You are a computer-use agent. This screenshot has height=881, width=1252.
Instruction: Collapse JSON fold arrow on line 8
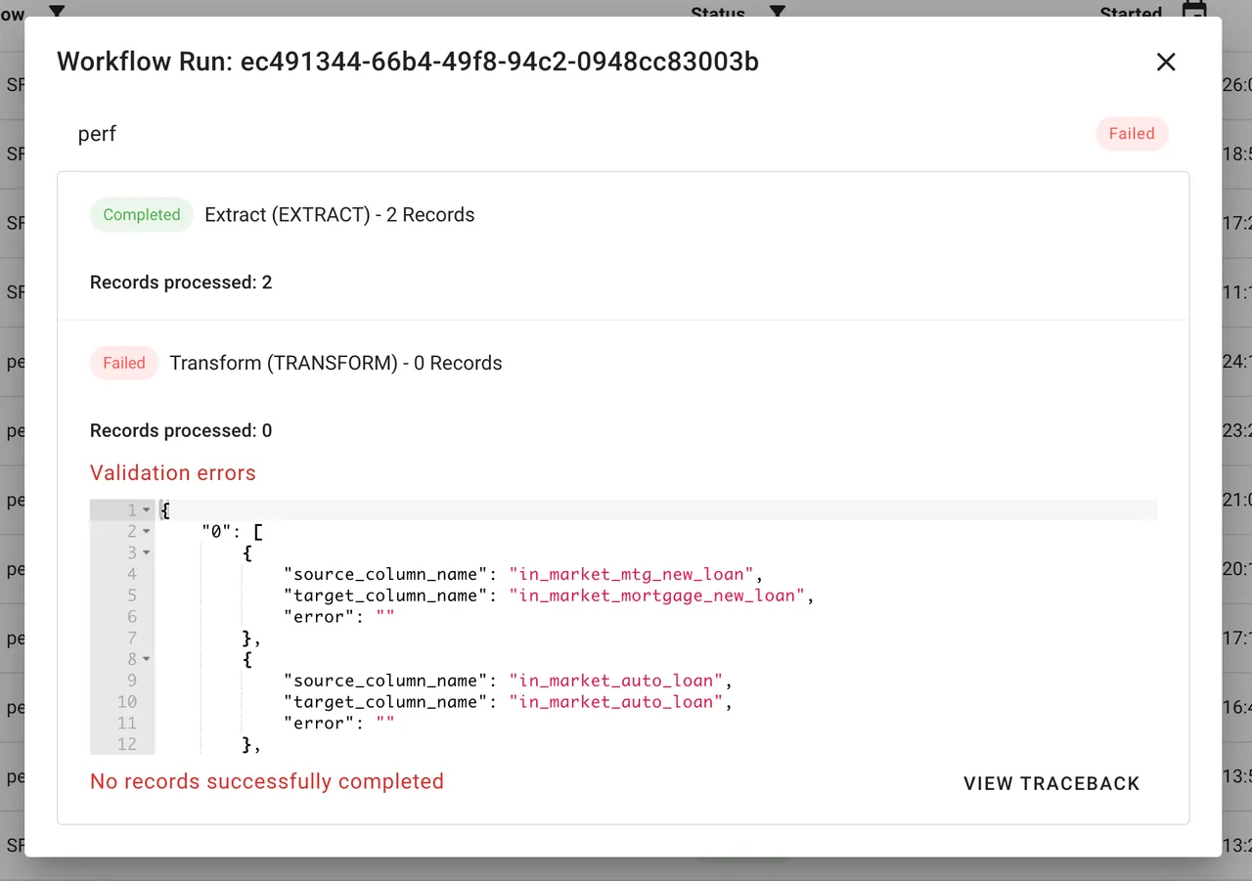click(147, 659)
